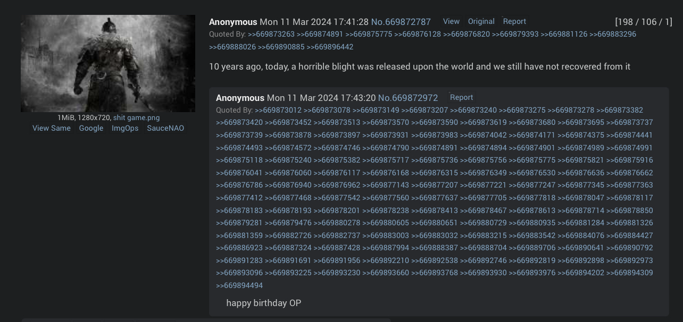Follow backlink >>669873263 on the OP

[x=271, y=34]
